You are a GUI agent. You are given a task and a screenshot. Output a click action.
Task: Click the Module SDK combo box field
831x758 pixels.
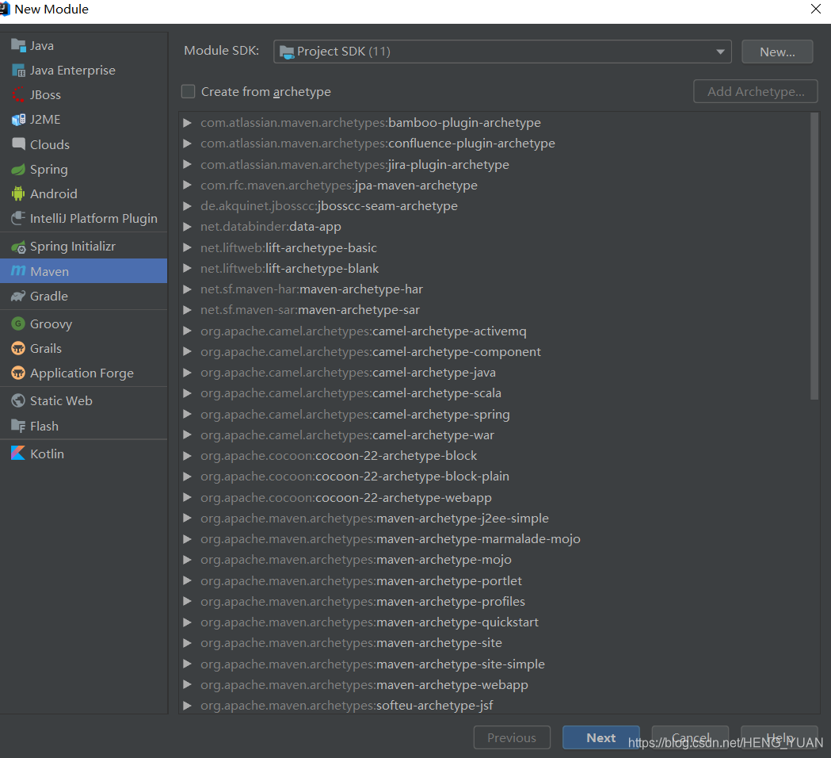pyautogui.click(x=502, y=52)
